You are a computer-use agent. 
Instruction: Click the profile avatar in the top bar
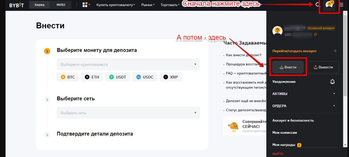(x=329, y=5)
